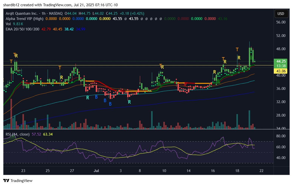Click the Vol indicator label
Image resolution: width=293 pixels, height=186 pixels.
[x=8, y=24]
